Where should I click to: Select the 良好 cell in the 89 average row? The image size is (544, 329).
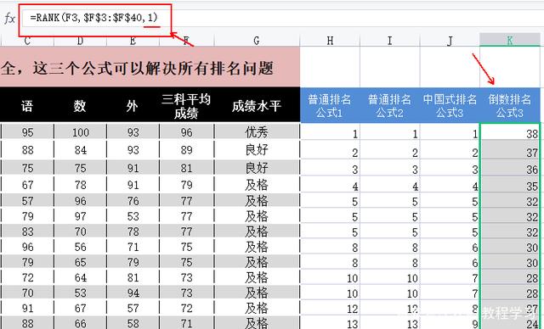click(x=257, y=150)
